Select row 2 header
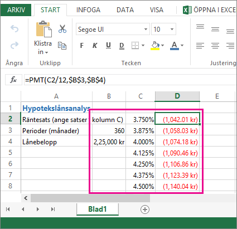The image size is (237, 229). [x=11, y=119]
